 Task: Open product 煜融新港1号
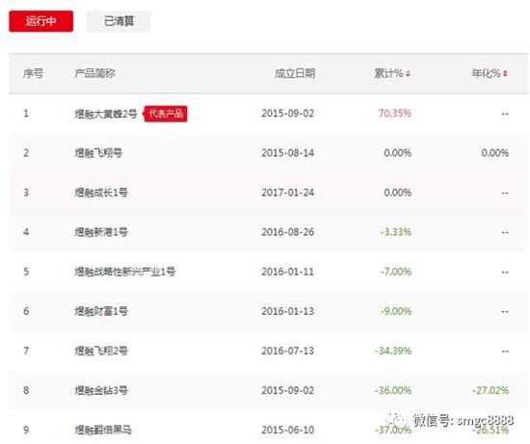tap(101, 232)
